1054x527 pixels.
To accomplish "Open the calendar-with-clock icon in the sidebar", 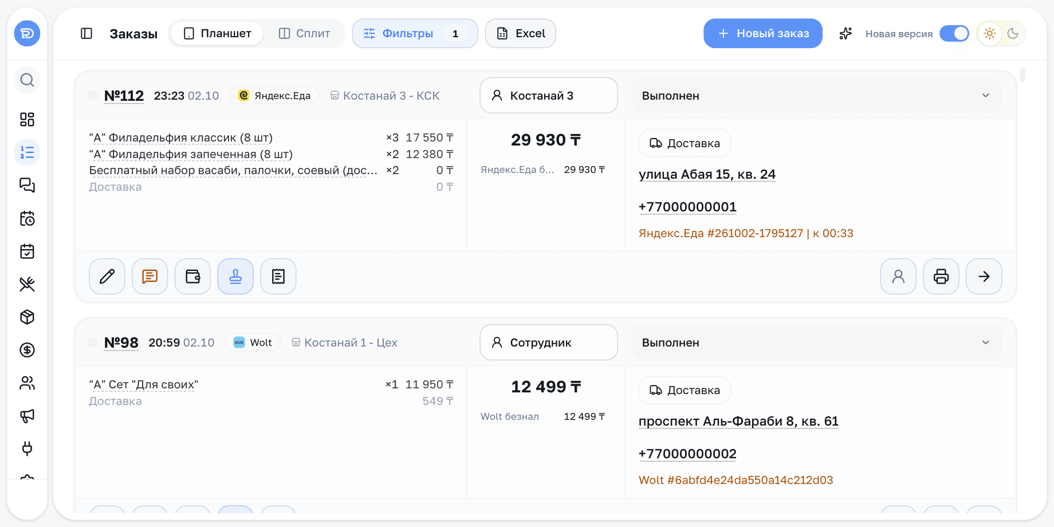I will [x=27, y=218].
